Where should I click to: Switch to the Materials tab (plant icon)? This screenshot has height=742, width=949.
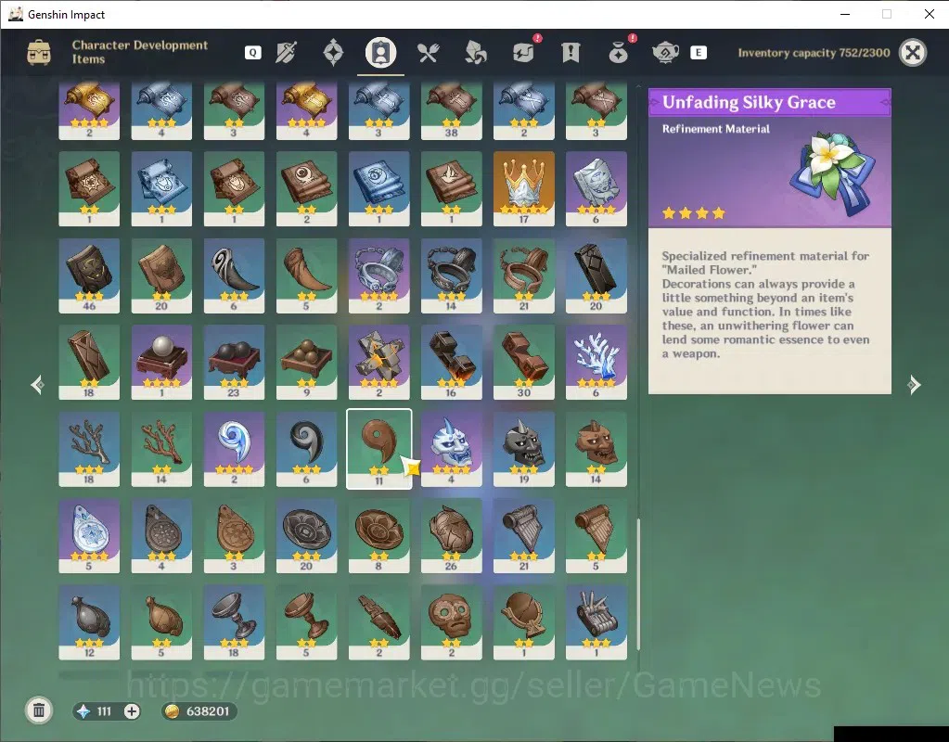coord(476,53)
